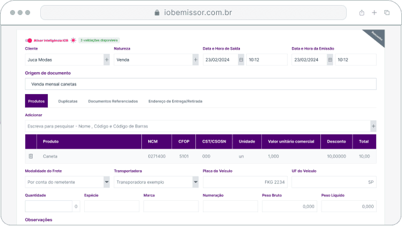Click the CFOP value 5101
402x226 pixels.
tap(184, 156)
